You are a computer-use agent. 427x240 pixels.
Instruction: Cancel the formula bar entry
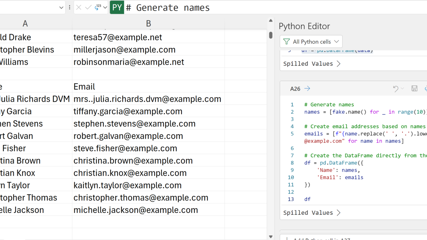click(x=79, y=7)
